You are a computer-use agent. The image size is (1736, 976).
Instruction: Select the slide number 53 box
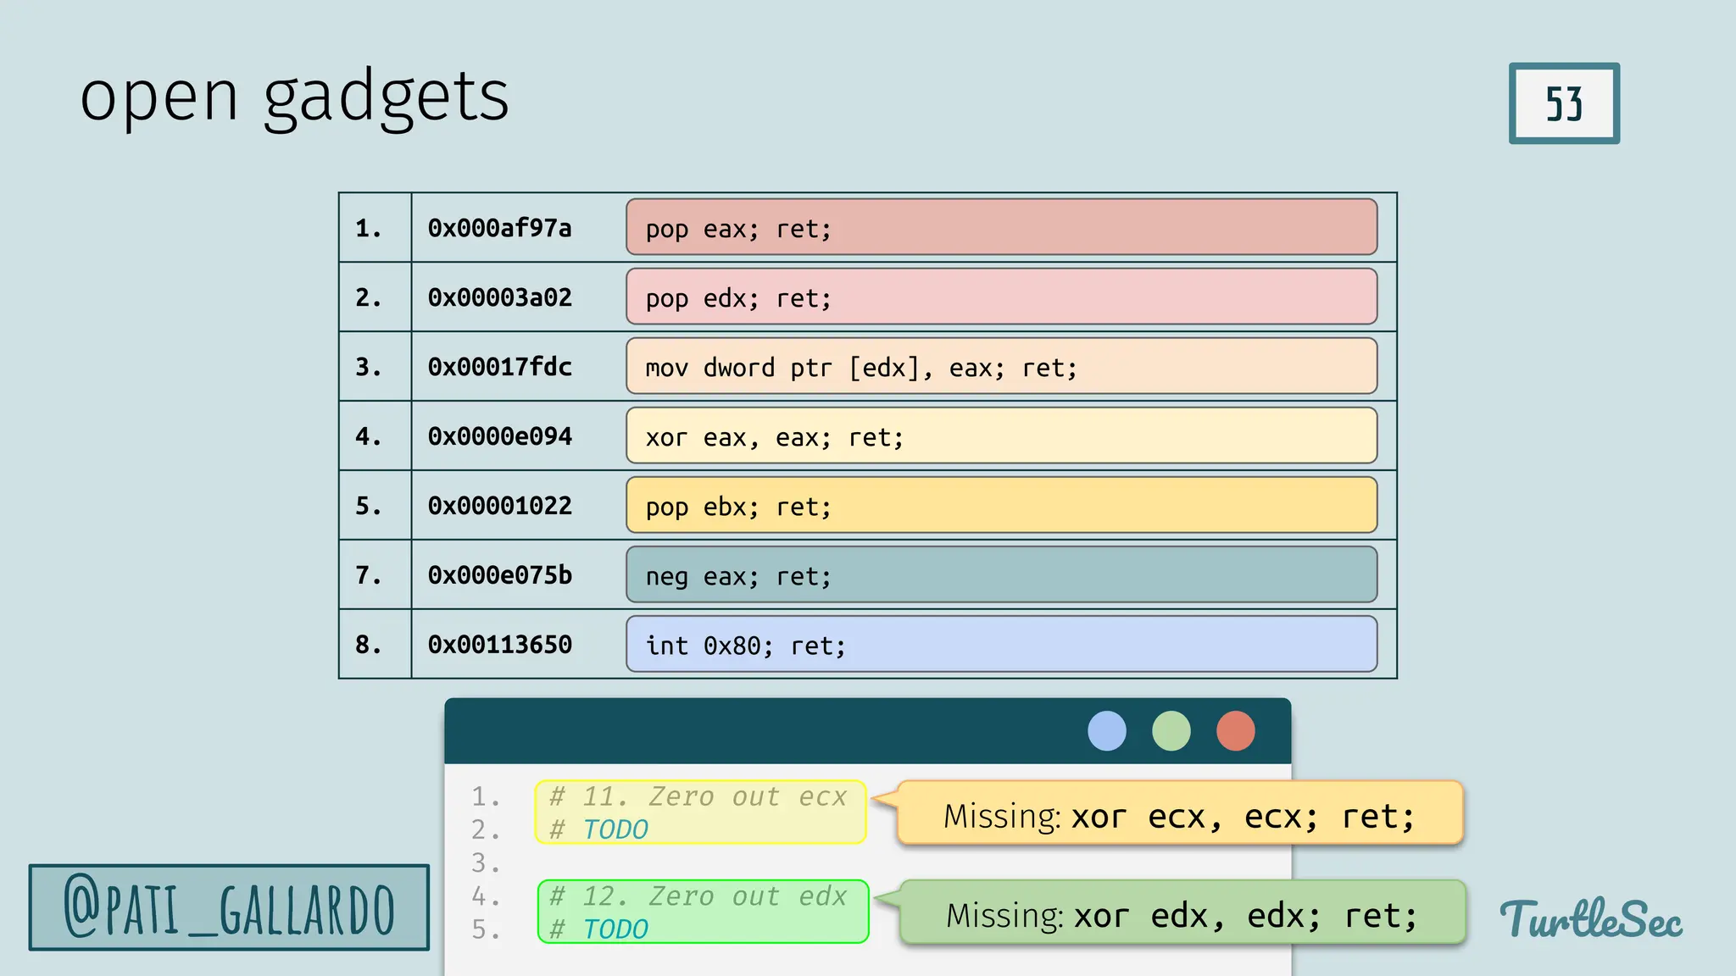click(x=1564, y=103)
